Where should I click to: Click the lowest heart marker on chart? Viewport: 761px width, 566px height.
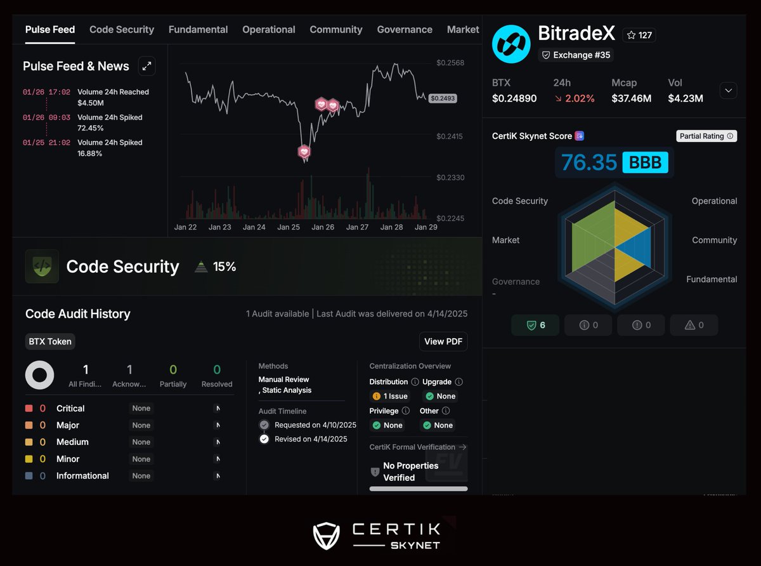[304, 152]
